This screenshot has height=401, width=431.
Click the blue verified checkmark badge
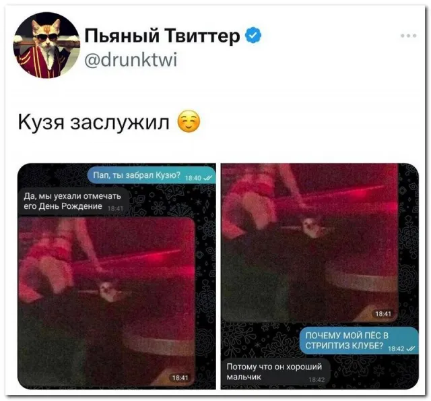coord(253,35)
